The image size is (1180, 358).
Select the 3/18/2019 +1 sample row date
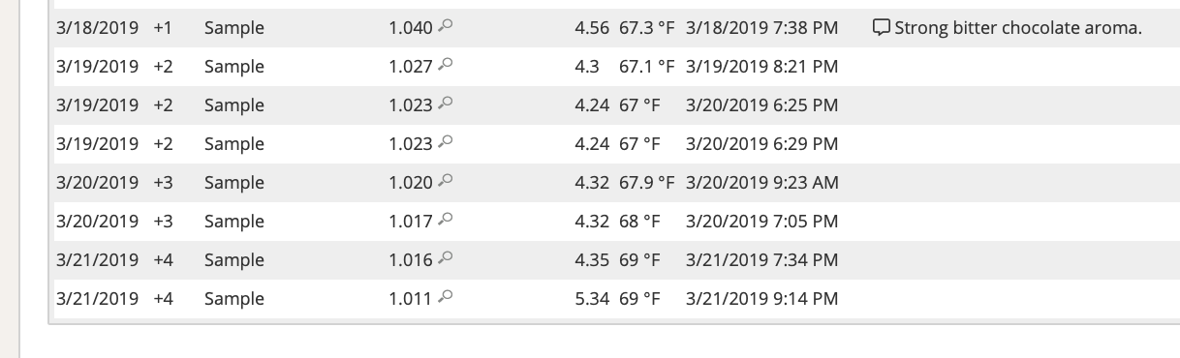[x=97, y=28]
